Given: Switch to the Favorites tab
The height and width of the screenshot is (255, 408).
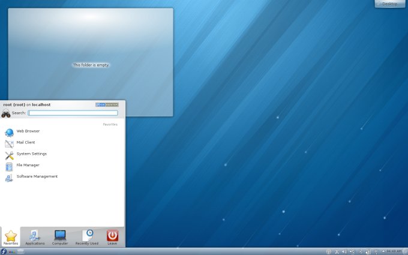Looking at the screenshot, I should pos(11,238).
